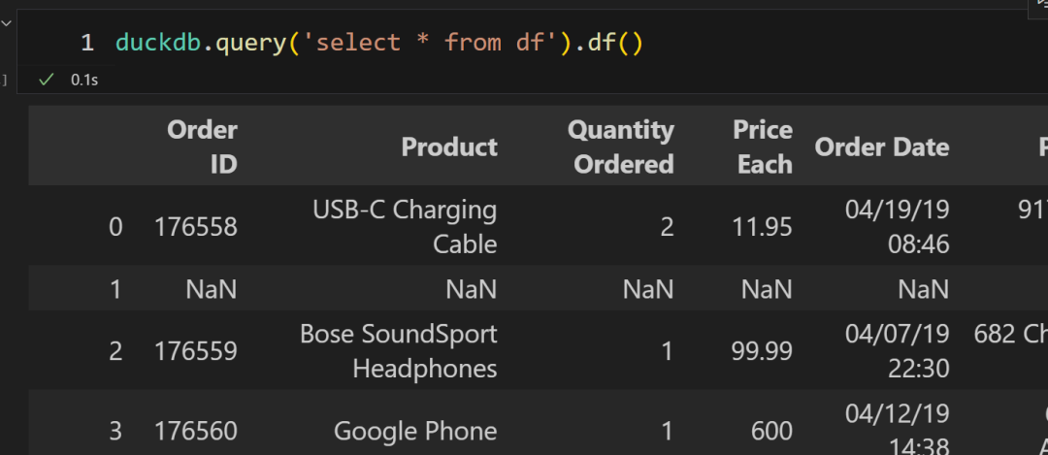Click the green execution success checkmark
The width and height of the screenshot is (1048, 455).
(45, 80)
